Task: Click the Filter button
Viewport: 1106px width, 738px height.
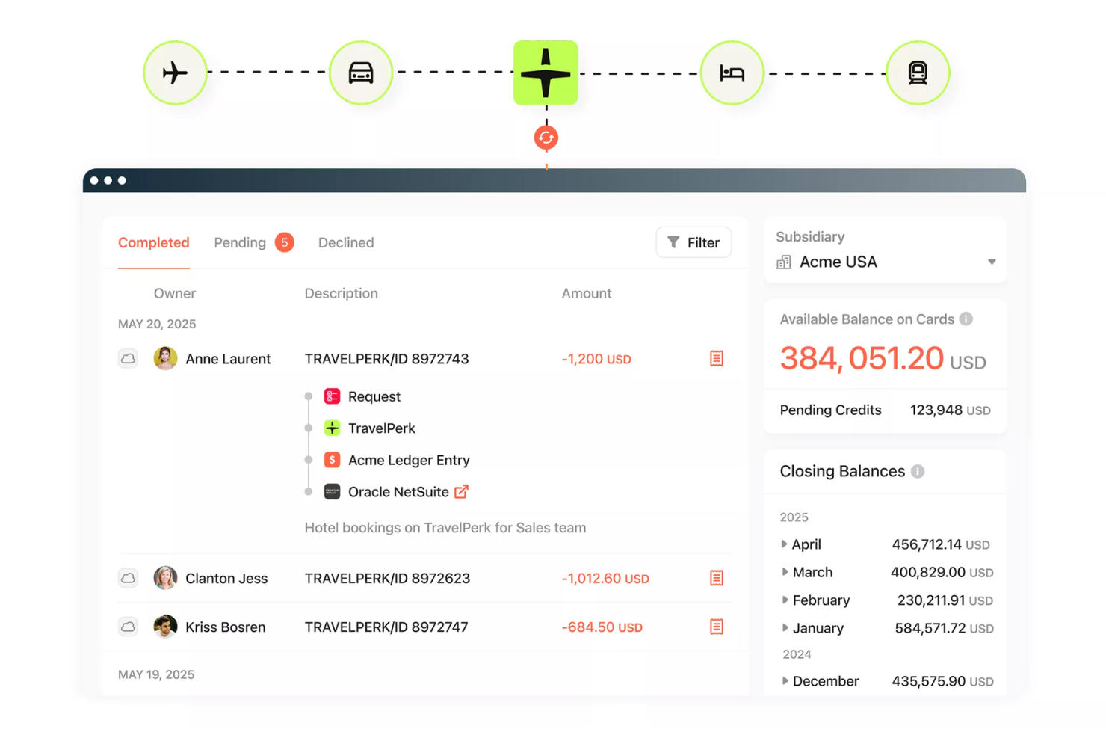Action: click(693, 242)
